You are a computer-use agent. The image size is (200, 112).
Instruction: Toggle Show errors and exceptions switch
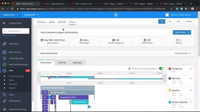tap(162, 68)
